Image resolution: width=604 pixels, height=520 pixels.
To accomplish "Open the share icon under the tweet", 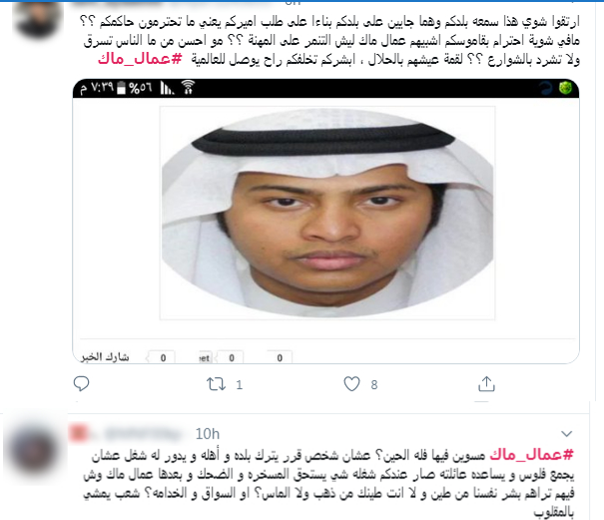I will click(x=486, y=384).
